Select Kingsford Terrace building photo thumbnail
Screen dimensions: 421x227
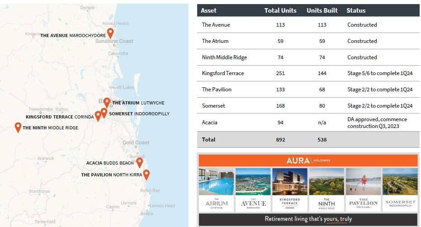(290, 181)
